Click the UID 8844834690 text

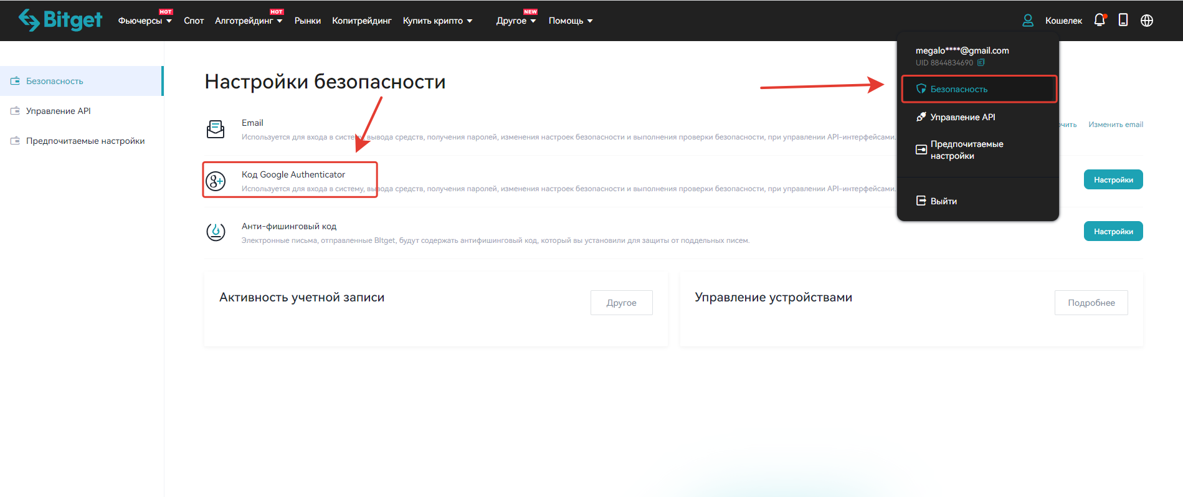[x=944, y=63]
